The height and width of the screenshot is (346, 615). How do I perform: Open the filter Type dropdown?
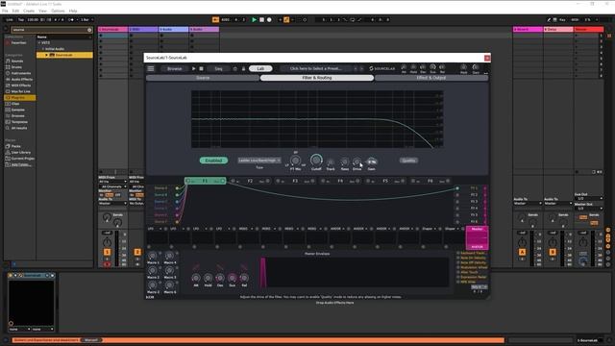pos(258,161)
